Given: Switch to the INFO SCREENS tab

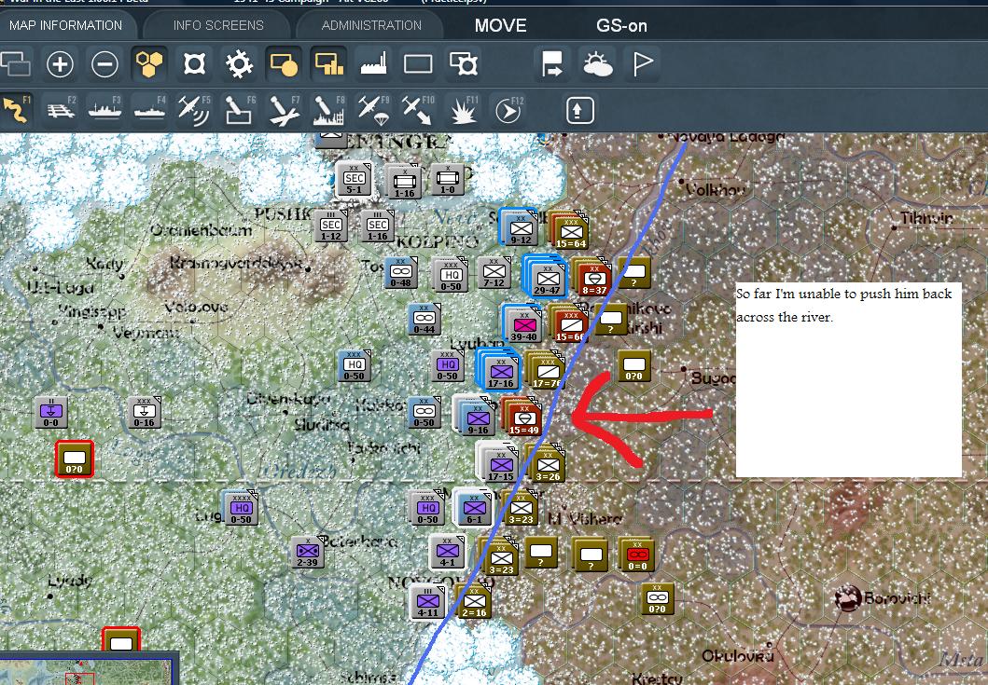Looking at the screenshot, I should pos(218,25).
